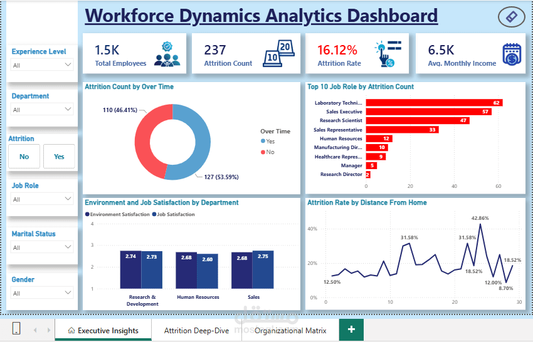The image size is (533, 342).
Task: Click the Research Scientist bar with 47
Action: (x=418, y=120)
